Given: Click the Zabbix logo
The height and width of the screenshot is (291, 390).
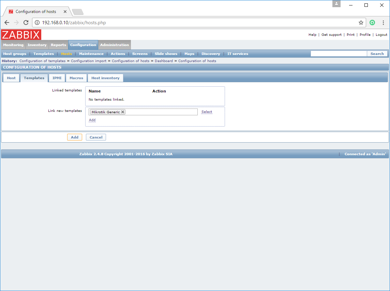Looking at the screenshot, I should (x=21, y=34).
